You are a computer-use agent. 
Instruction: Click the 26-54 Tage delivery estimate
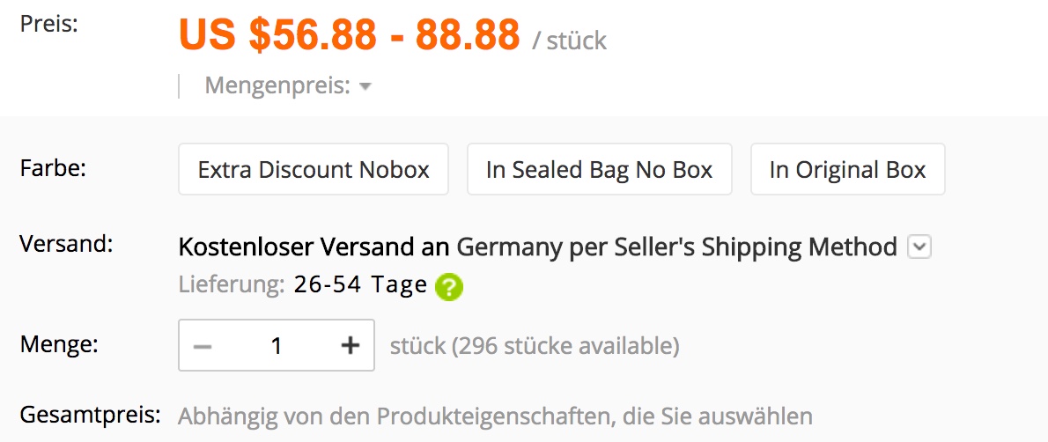coord(360,285)
